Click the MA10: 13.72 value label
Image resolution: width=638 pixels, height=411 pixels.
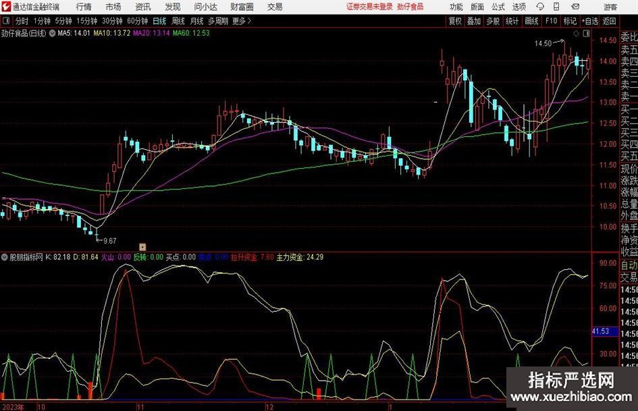pos(112,33)
